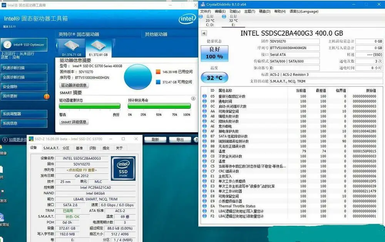Open the 关于 tab in SSD-Z

click(x=119, y=148)
